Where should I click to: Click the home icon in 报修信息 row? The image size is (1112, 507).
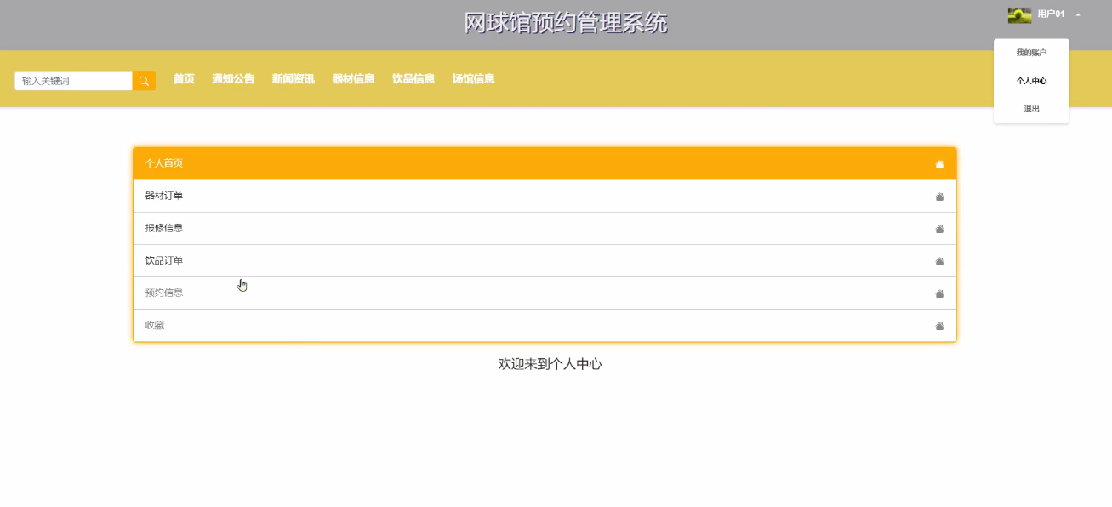939,229
